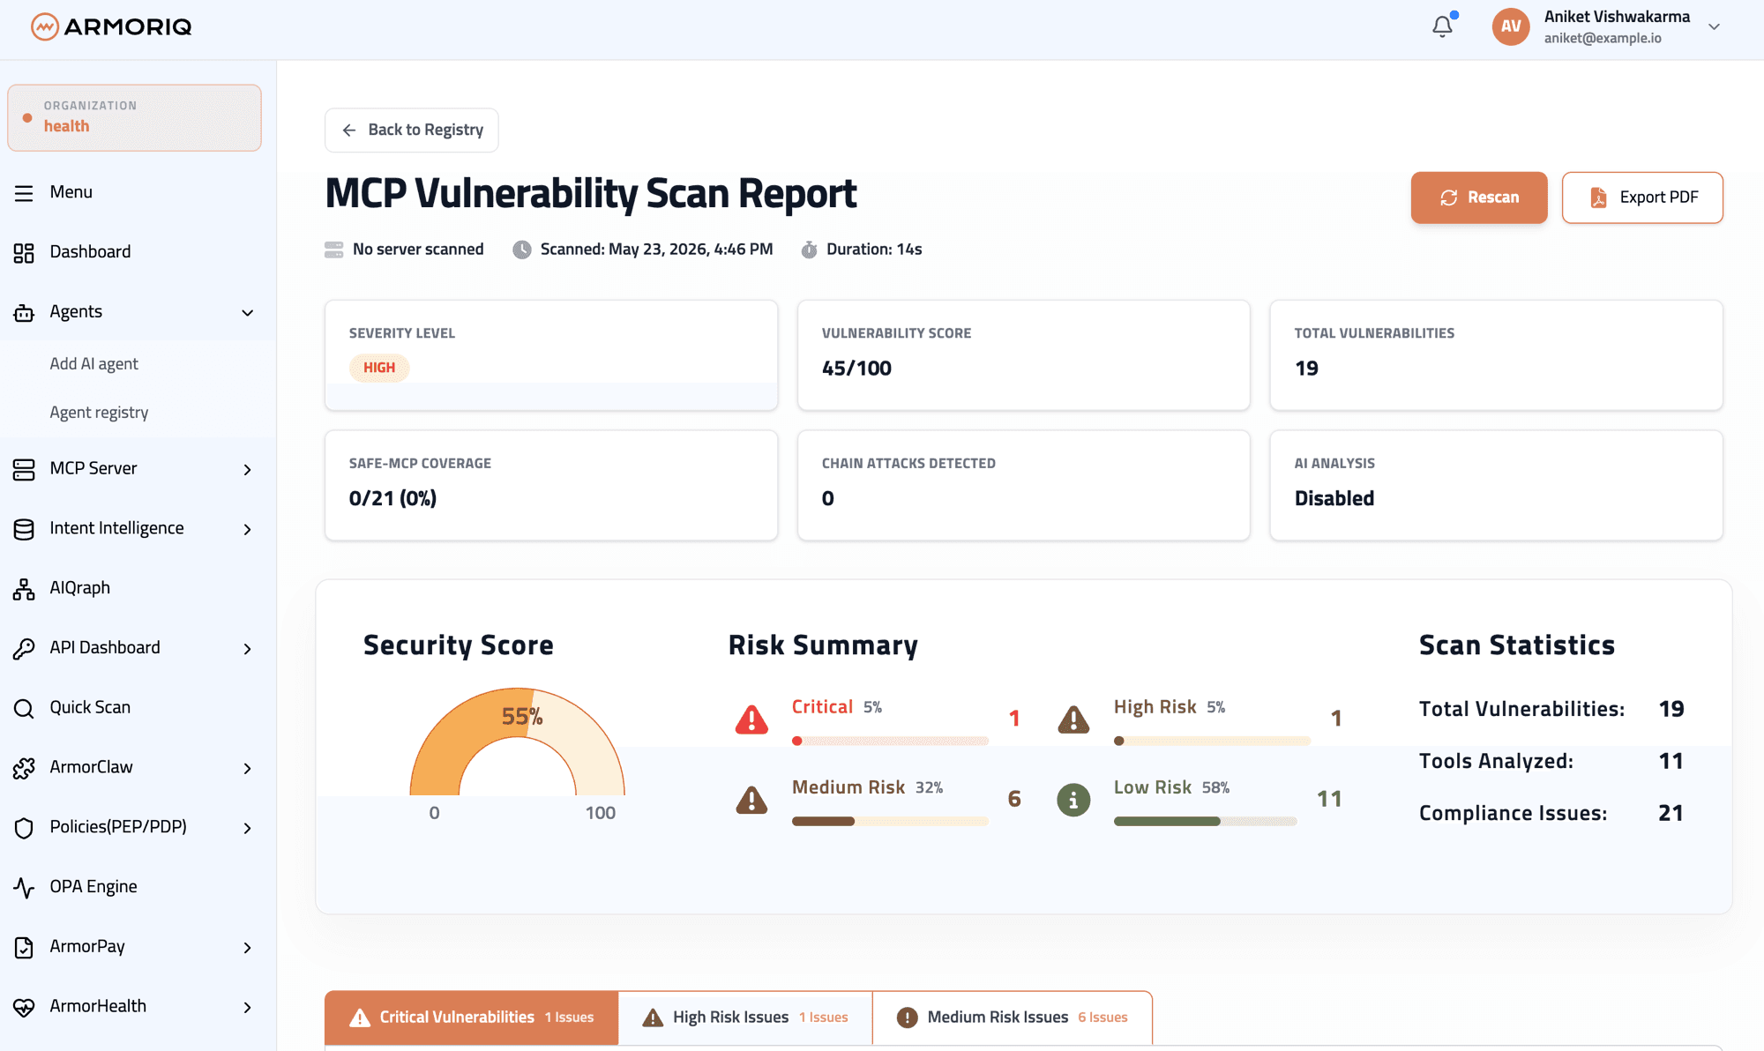Click the clock icon beside Scanned date
The height and width of the screenshot is (1051, 1764).
pyautogui.click(x=522, y=250)
